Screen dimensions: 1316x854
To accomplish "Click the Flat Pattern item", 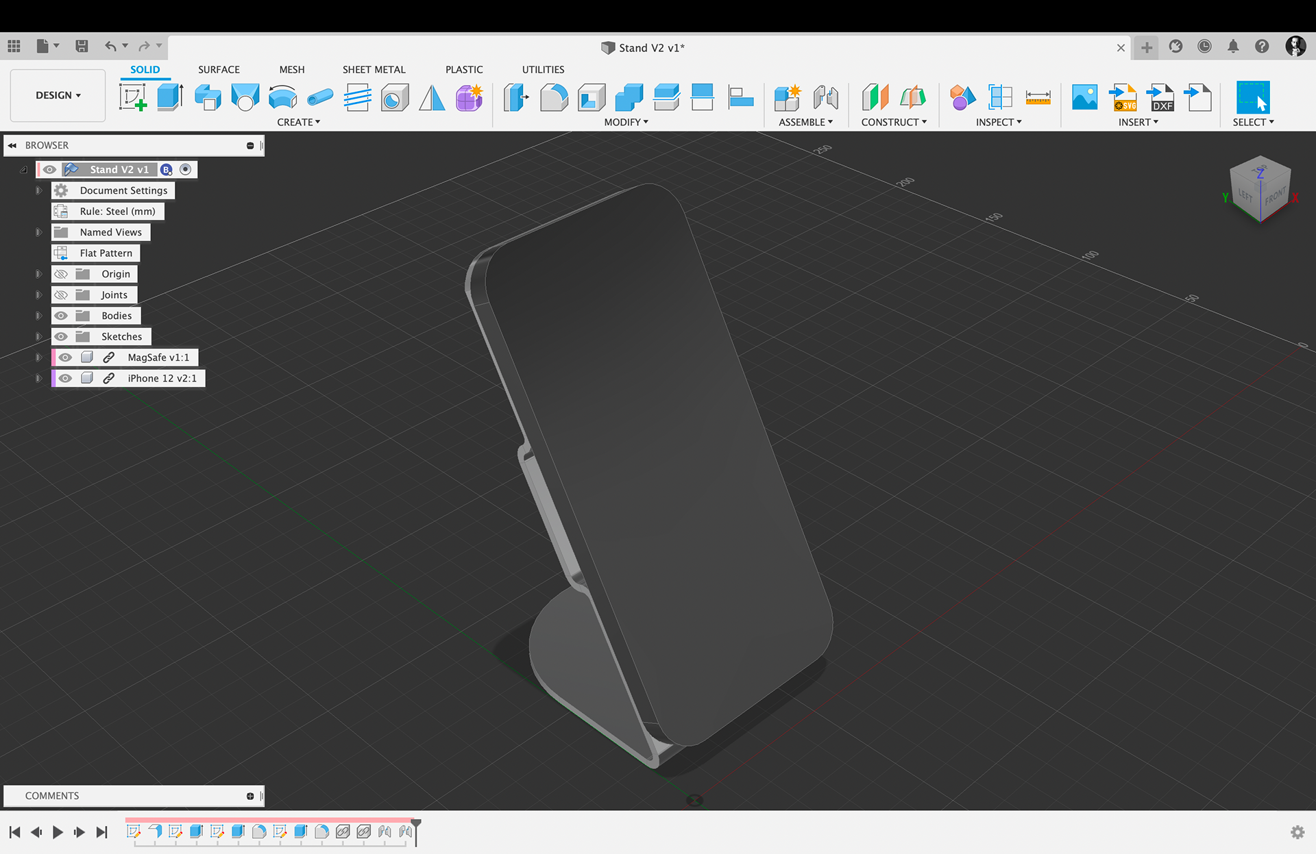I will tap(106, 253).
